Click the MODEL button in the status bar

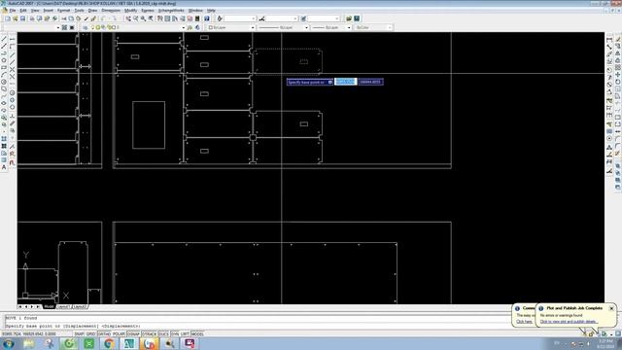pos(197,334)
